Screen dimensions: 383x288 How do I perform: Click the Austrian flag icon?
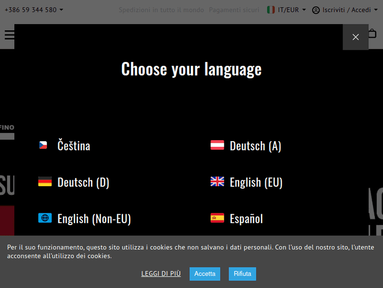217,145
